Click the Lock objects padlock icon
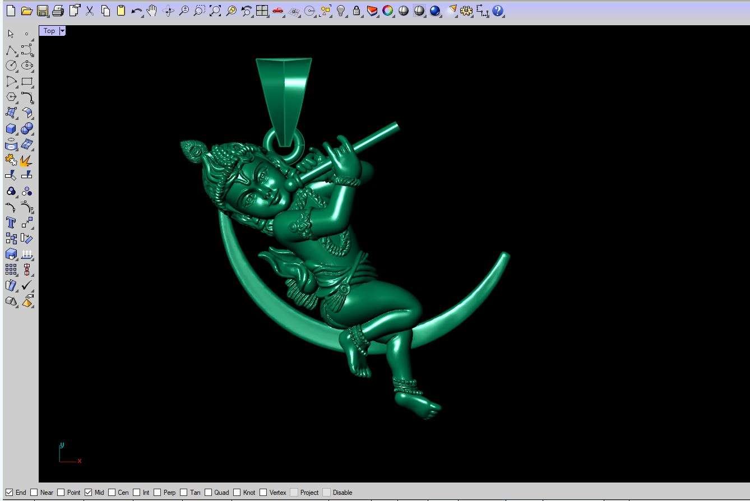 tap(356, 11)
